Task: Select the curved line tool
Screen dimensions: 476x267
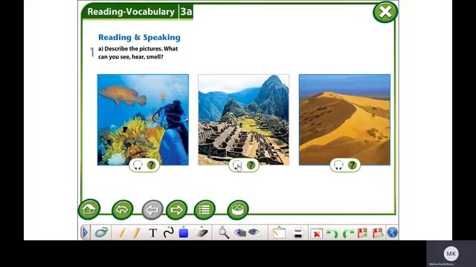Action: point(169,232)
